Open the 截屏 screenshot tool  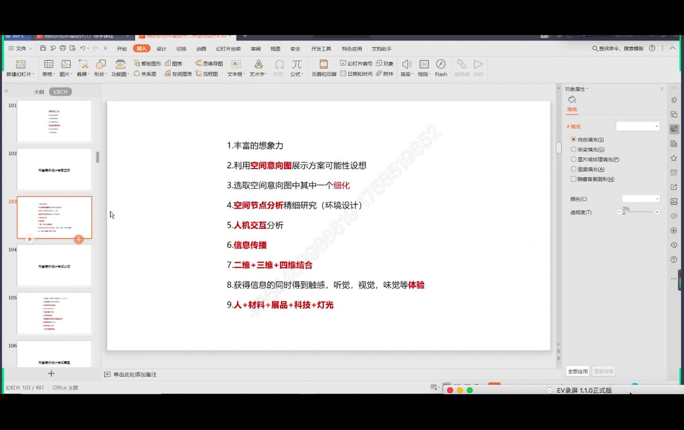click(x=83, y=68)
